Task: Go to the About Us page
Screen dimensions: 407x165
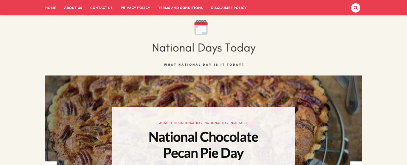Action: click(x=73, y=8)
